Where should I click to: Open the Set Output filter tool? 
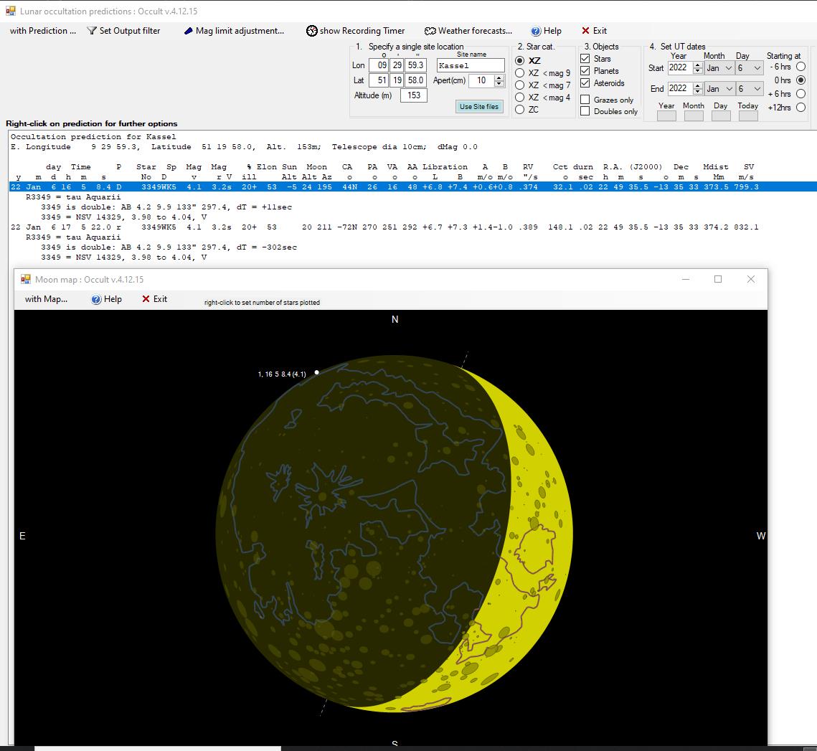(x=123, y=31)
